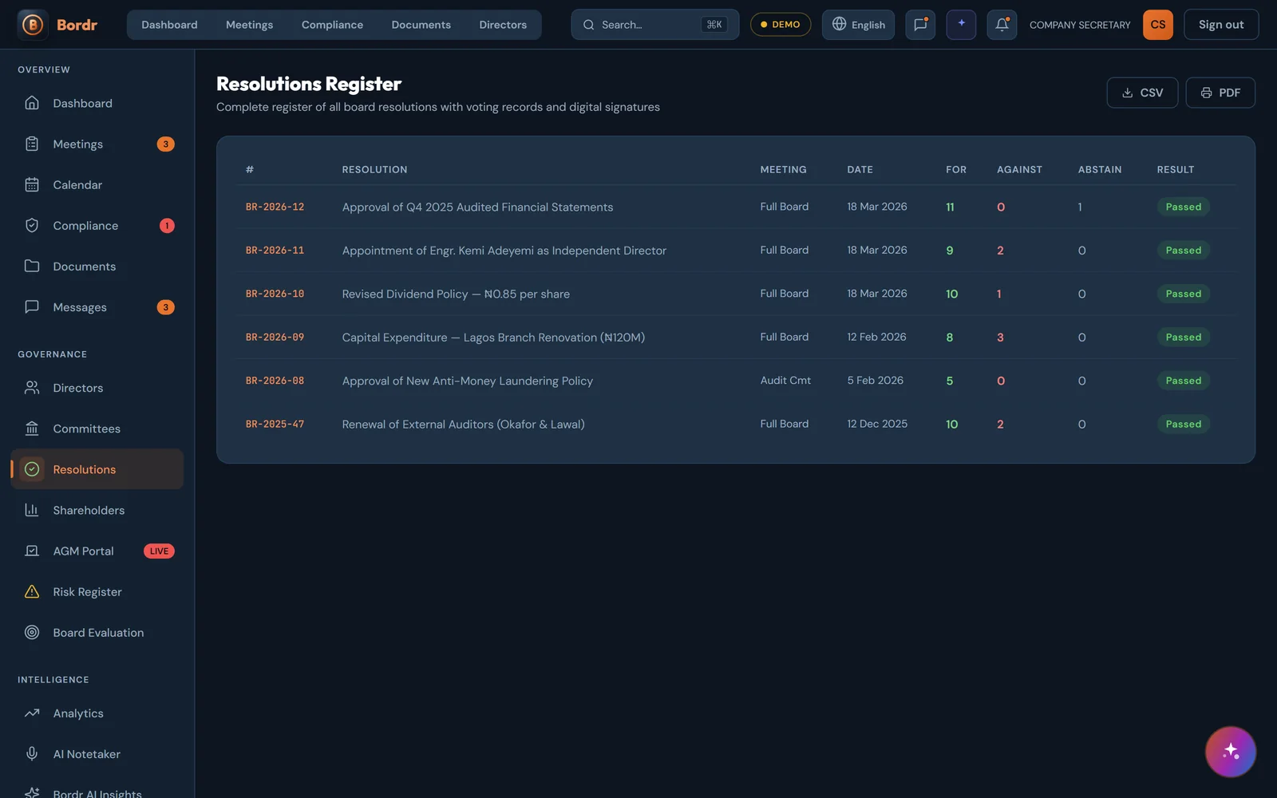The width and height of the screenshot is (1277, 798).
Task: Open notifications bell icon
Action: pyautogui.click(x=1002, y=25)
